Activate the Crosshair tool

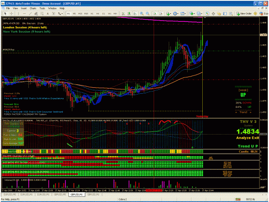11,14
